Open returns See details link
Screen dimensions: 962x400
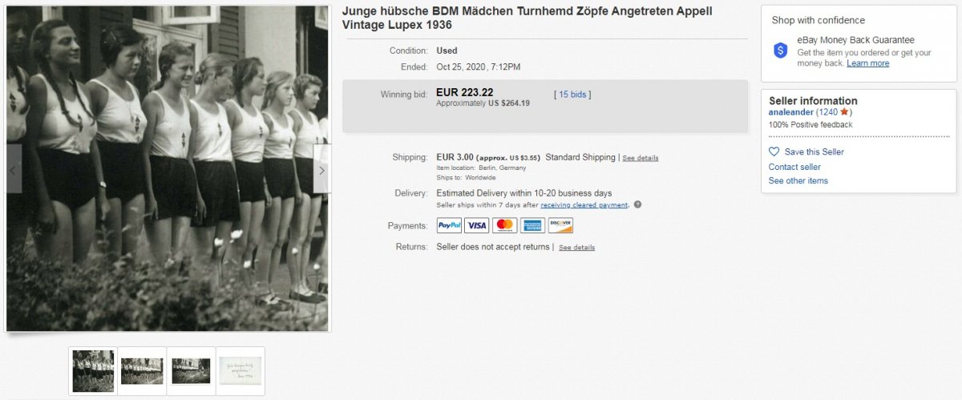pos(576,248)
